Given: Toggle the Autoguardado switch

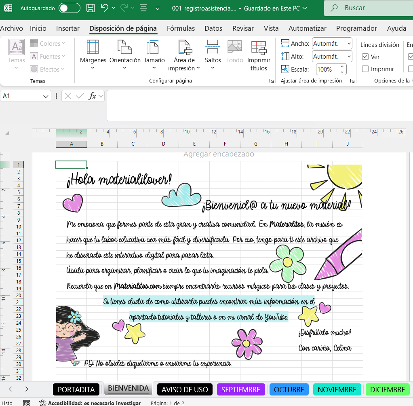Looking at the screenshot, I should [x=69, y=8].
